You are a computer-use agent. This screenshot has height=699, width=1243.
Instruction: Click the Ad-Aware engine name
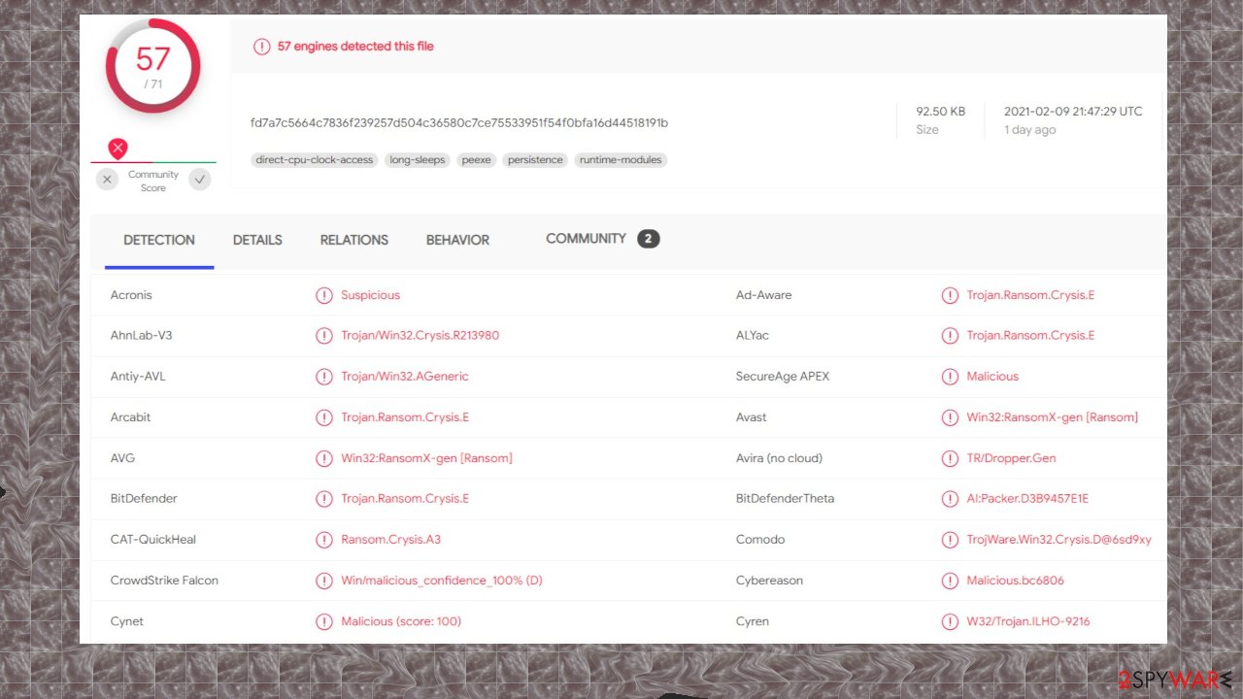pyautogui.click(x=763, y=295)
